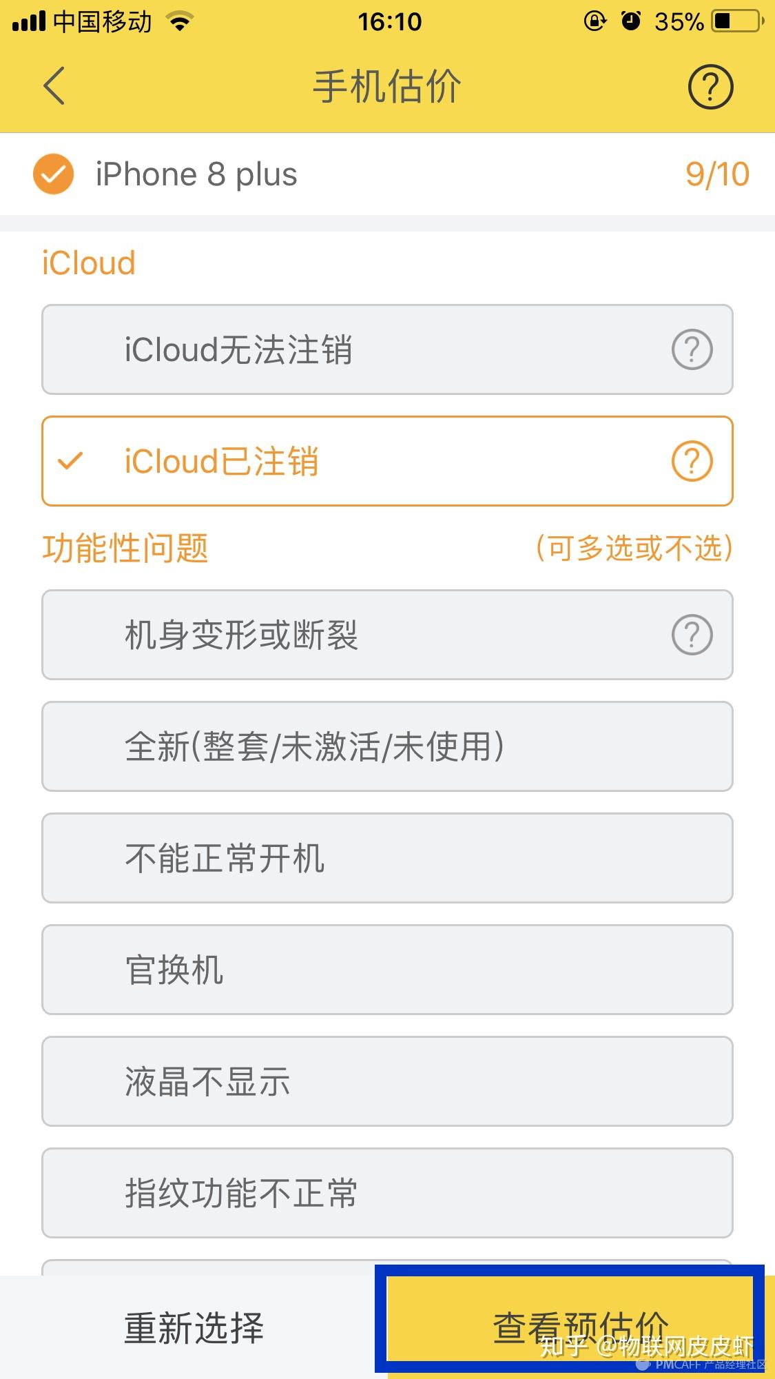775x1379 pixels.
Task: Open help icon in top-right header
Action: (710, 87)
